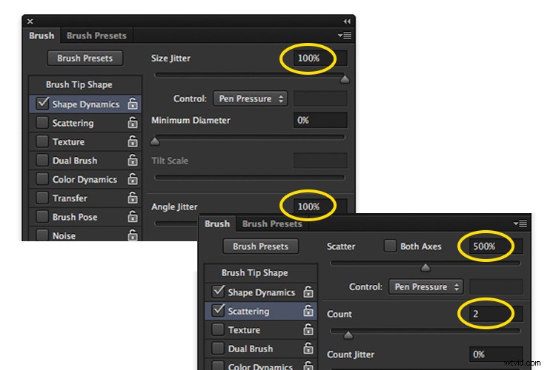This screenshot has height=370, width=556.
Task: Select Brush Tip Shape in upper panel
Action: (x=85, y=84)
